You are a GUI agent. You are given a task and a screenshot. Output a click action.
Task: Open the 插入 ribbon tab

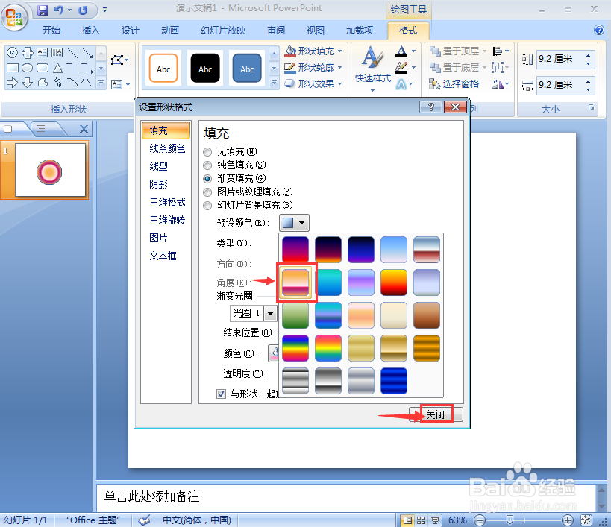point(91,30)
